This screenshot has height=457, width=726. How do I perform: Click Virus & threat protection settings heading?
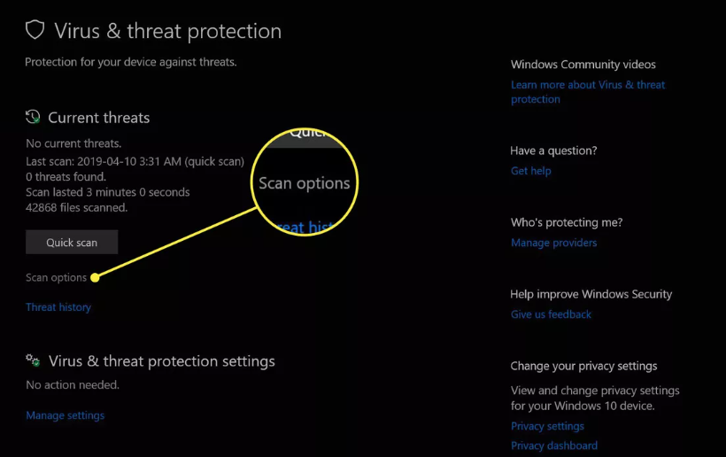coord(162,361)
